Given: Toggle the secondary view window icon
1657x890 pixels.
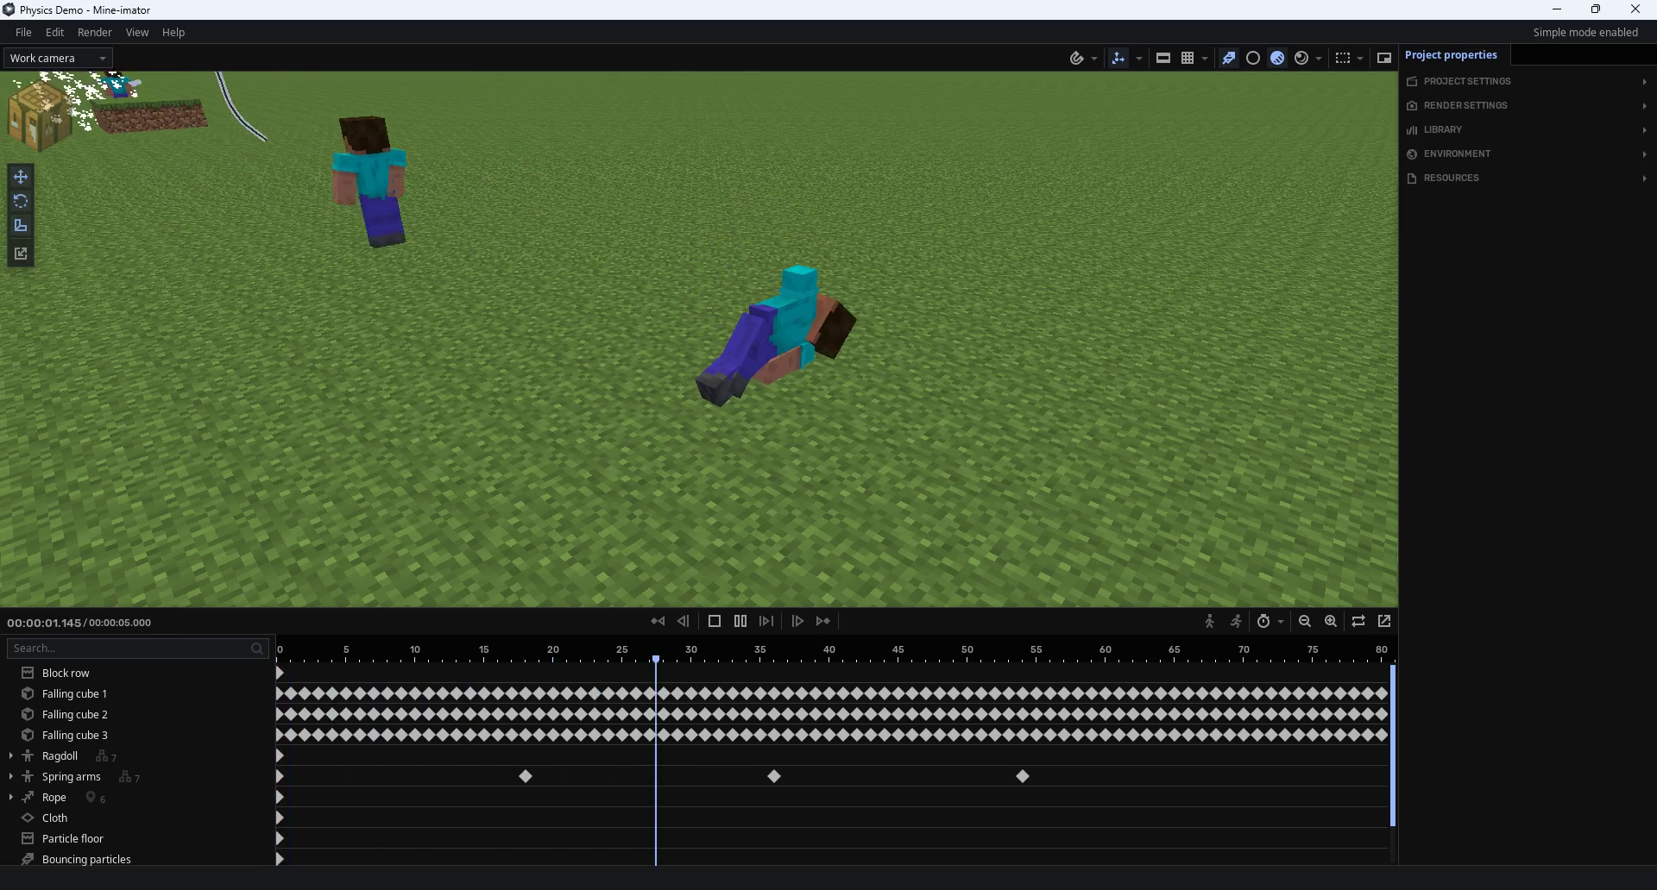Looking at the screenshot, I should coord(1384,58).
